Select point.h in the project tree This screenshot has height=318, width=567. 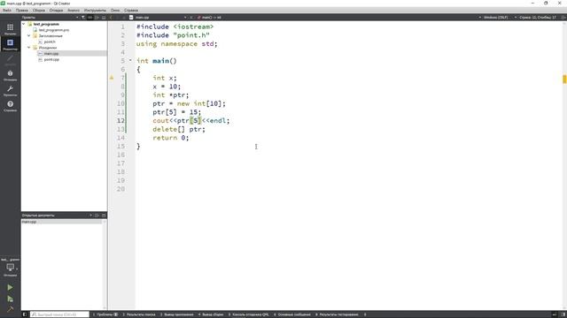point(50,42)
